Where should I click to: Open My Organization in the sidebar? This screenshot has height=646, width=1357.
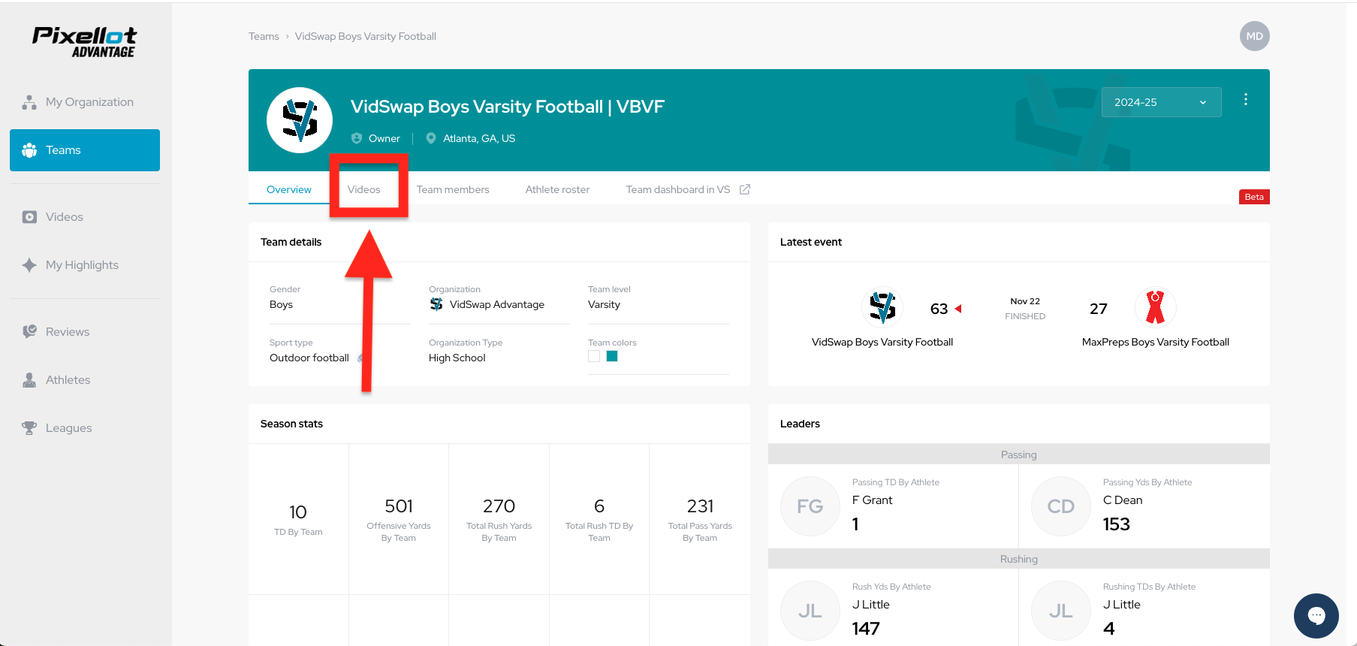[85, 102]
